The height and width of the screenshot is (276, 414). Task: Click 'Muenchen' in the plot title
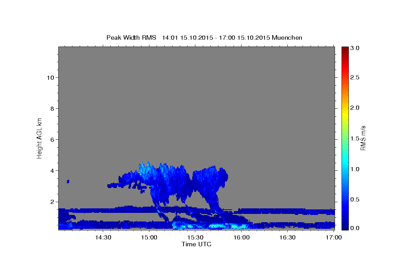(287, 37)
